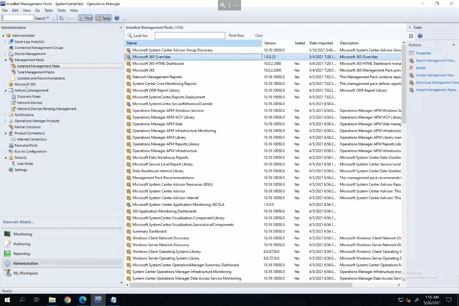Open the Help menu
This screenshot has height=306, width=459.
[x=74, y=10]
